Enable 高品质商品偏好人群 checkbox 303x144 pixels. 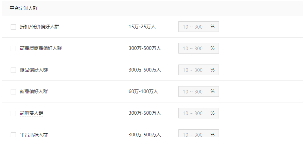click(x=13, y=49)
